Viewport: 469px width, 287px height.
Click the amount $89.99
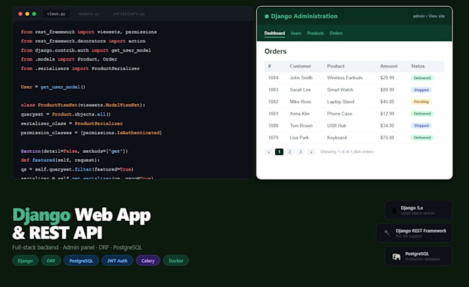point(387,89)
